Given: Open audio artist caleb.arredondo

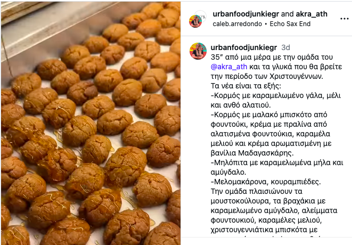Looking at the screenshot, I should [x=238, y=24].
